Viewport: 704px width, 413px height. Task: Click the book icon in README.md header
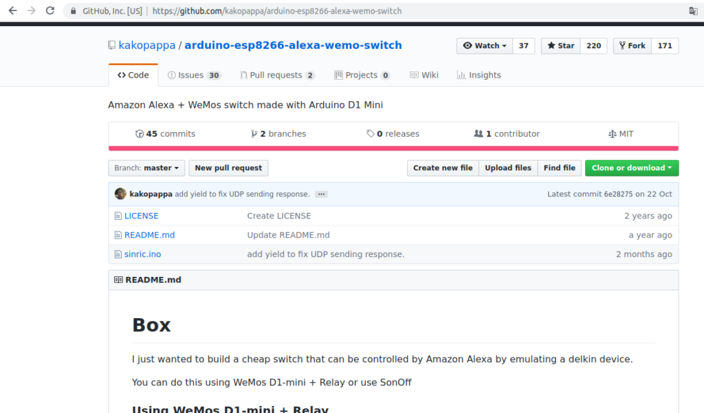(118, 280)
